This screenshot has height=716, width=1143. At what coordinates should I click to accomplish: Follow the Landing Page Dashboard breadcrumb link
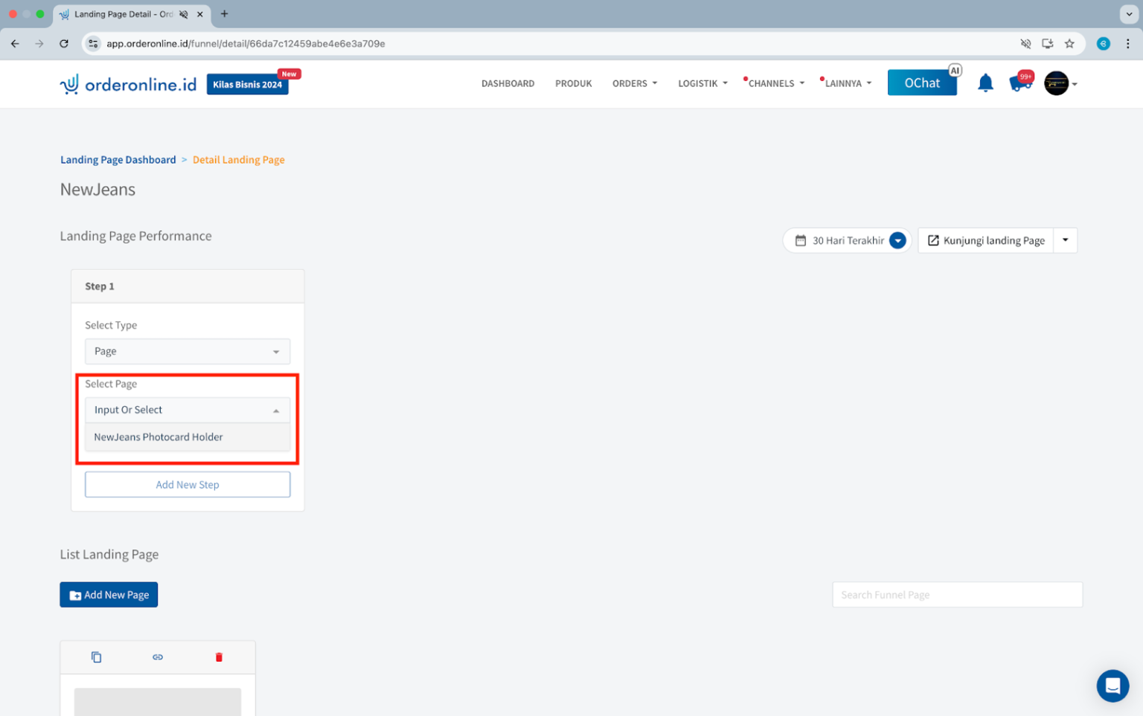(118, 160)
